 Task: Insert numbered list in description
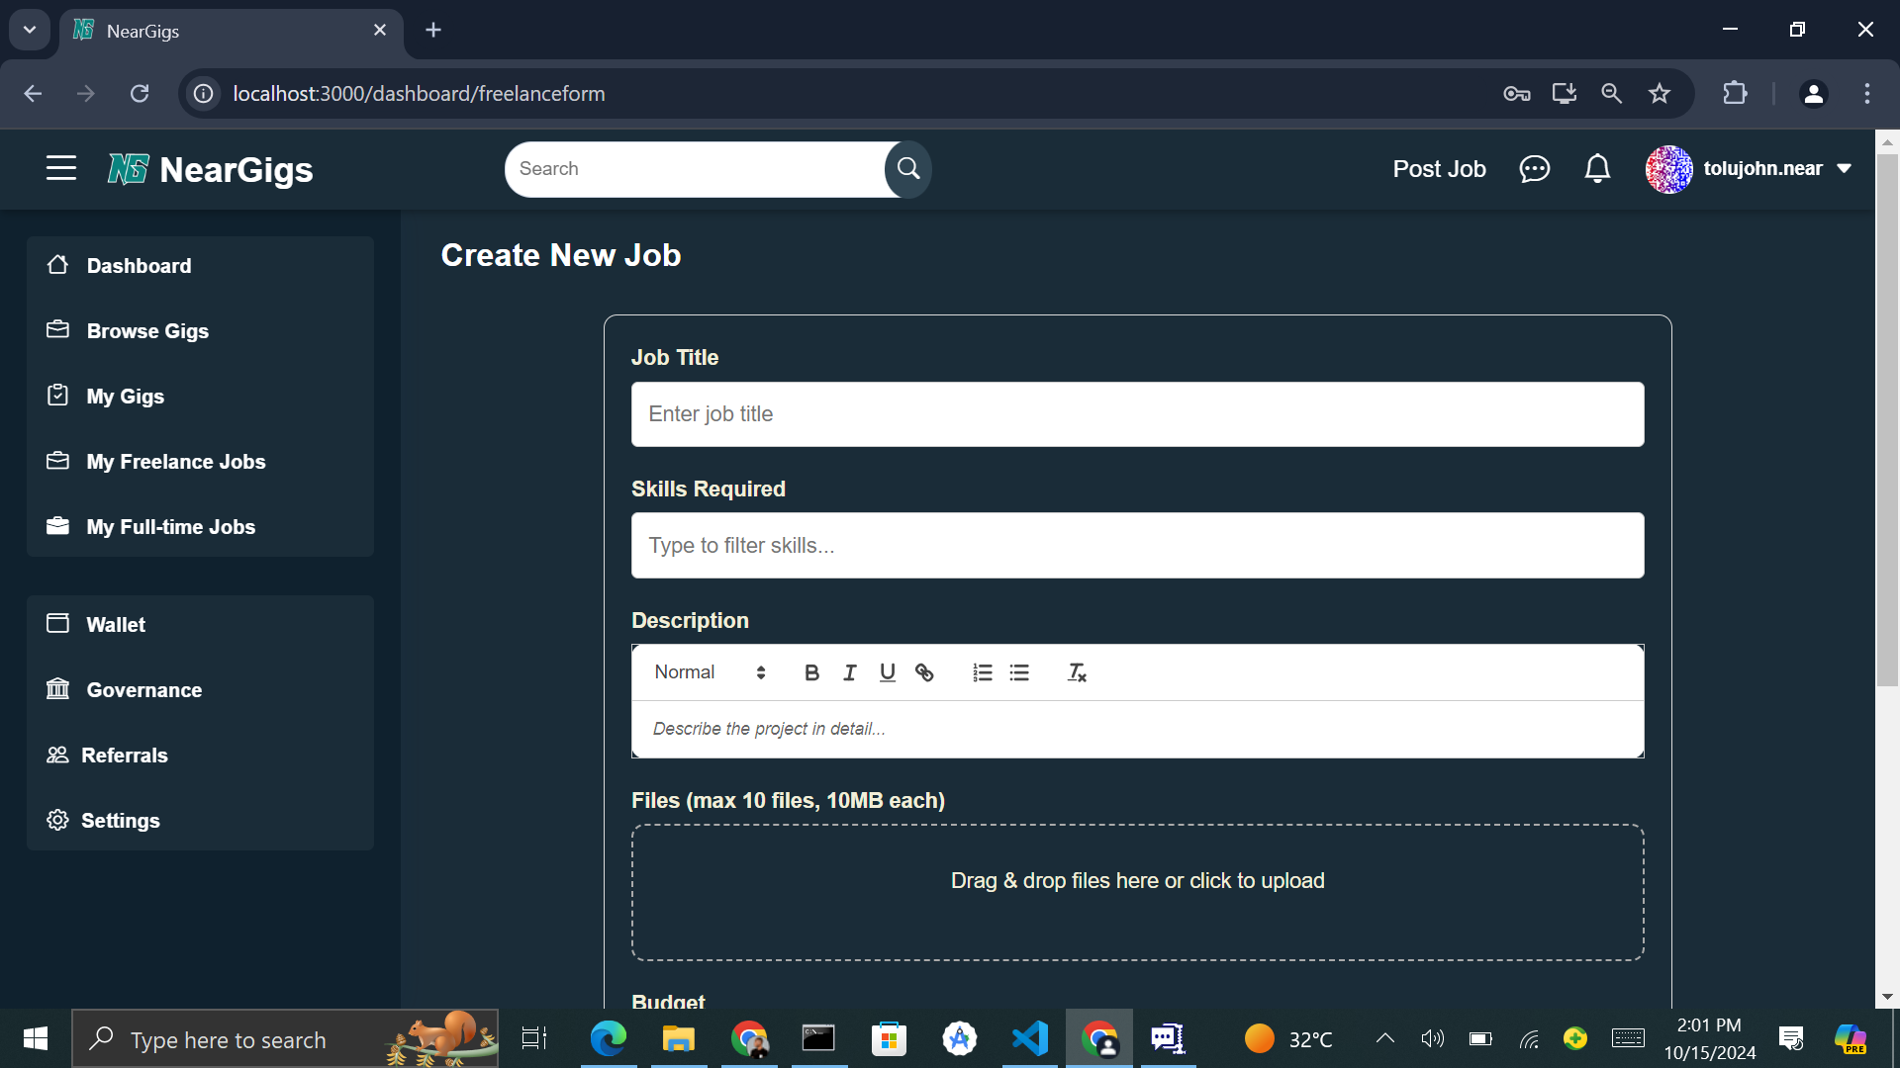[x=982, y=672]
